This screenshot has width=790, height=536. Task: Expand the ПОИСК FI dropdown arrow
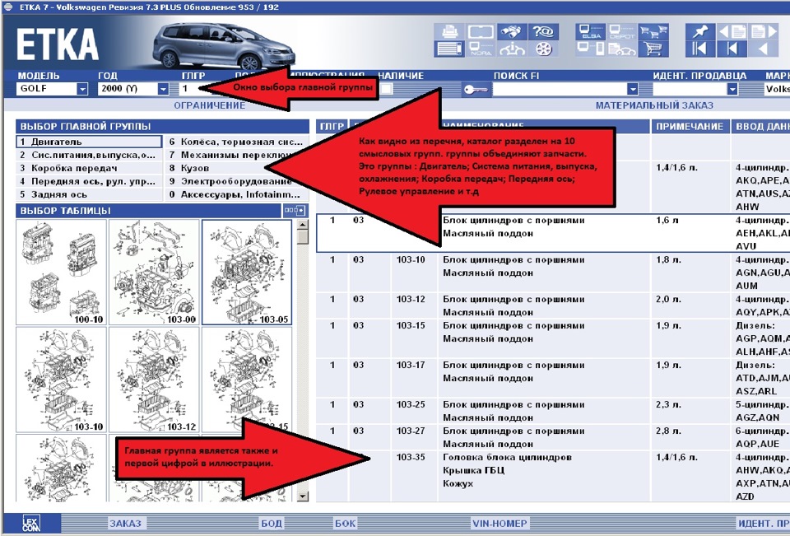click(x=632, y=89)
